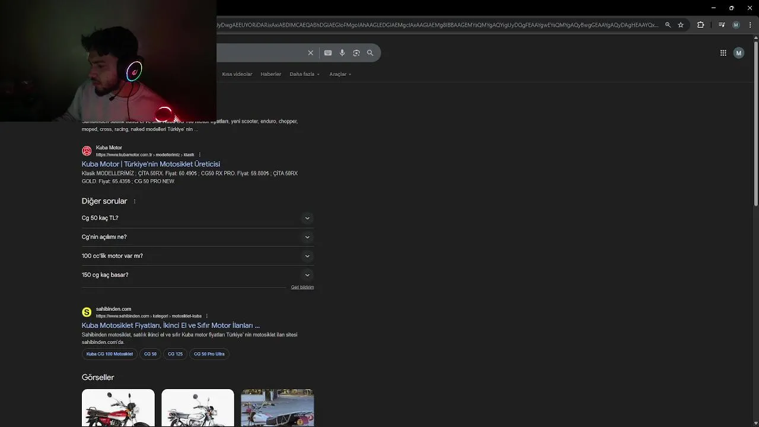Open the Google account avatar menu
This screenshot has width=759, height=427.
tap(739, 53)
